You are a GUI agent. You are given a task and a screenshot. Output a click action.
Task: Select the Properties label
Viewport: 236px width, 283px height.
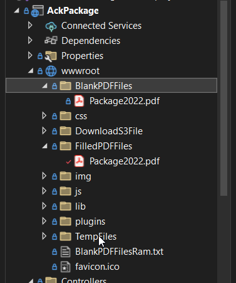(x=82, y=56)
